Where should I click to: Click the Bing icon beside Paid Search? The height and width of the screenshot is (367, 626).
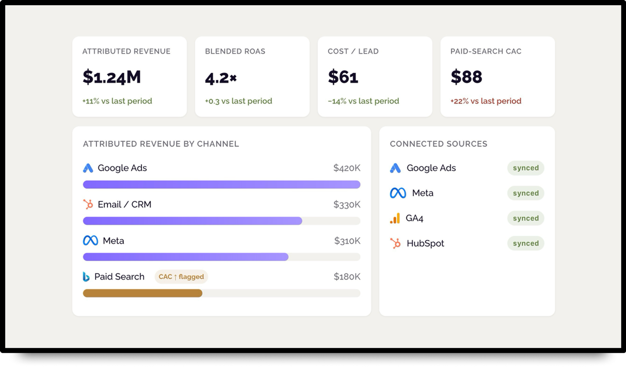click(86, 277)
